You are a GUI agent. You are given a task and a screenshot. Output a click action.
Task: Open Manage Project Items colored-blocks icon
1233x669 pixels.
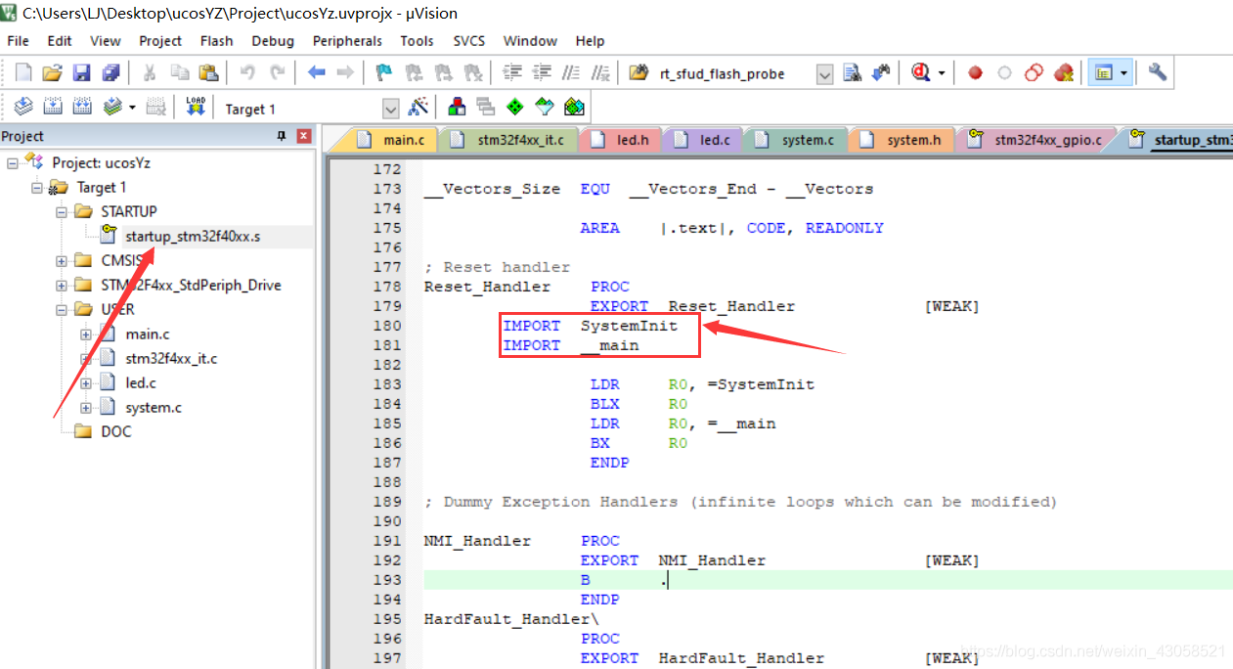[457, 107]
